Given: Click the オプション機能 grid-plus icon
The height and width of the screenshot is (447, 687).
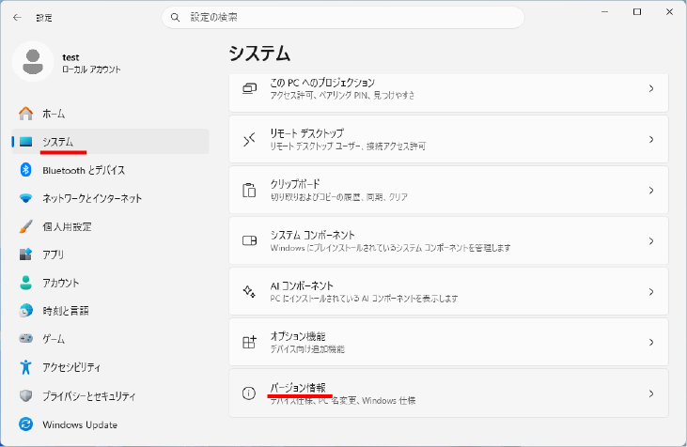Looking at the screenshot, I should [x=249, y=342].
